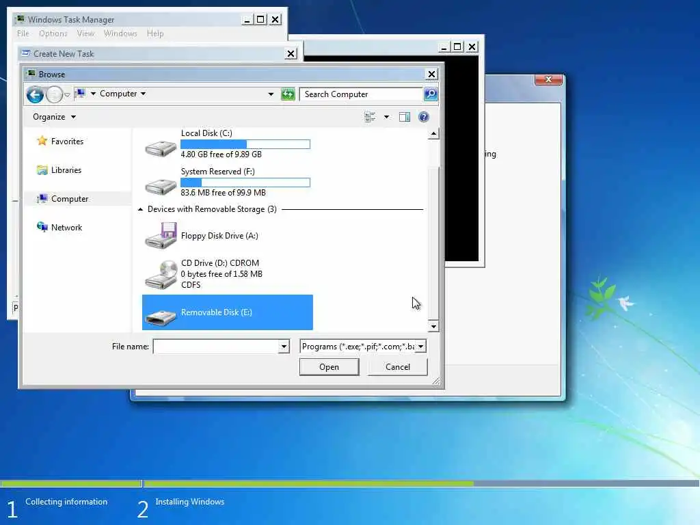This screenshot has height=525, width=700.
Task: Select the Local Disk (C:) drive icon
Action: pos(161,148)
